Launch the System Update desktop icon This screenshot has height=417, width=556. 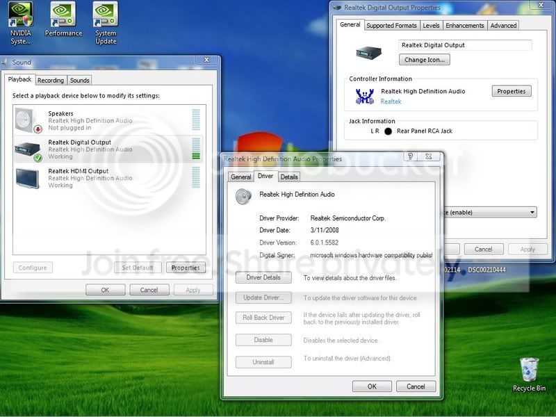(106, 24)
